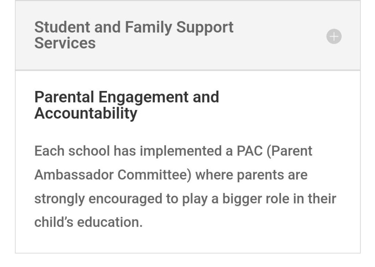Image resolution: width=375 pixels, height=267 pixels.
Task: Click the word "Accountability" in the heading
Action: point(86,114)
